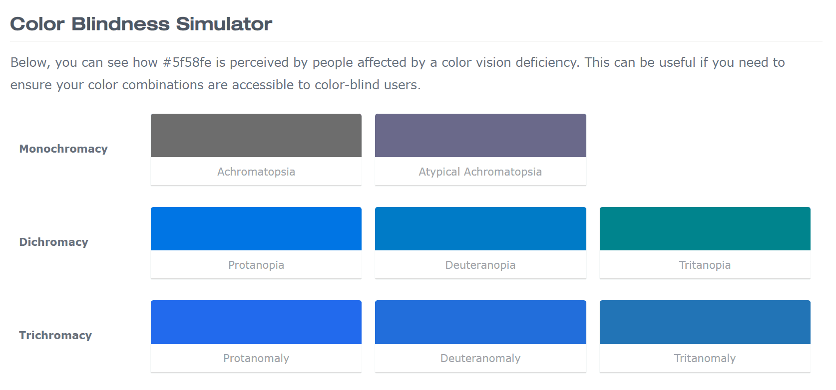
Task: Click the Dichromacy row heading
Action: click(x=54, y=242)
